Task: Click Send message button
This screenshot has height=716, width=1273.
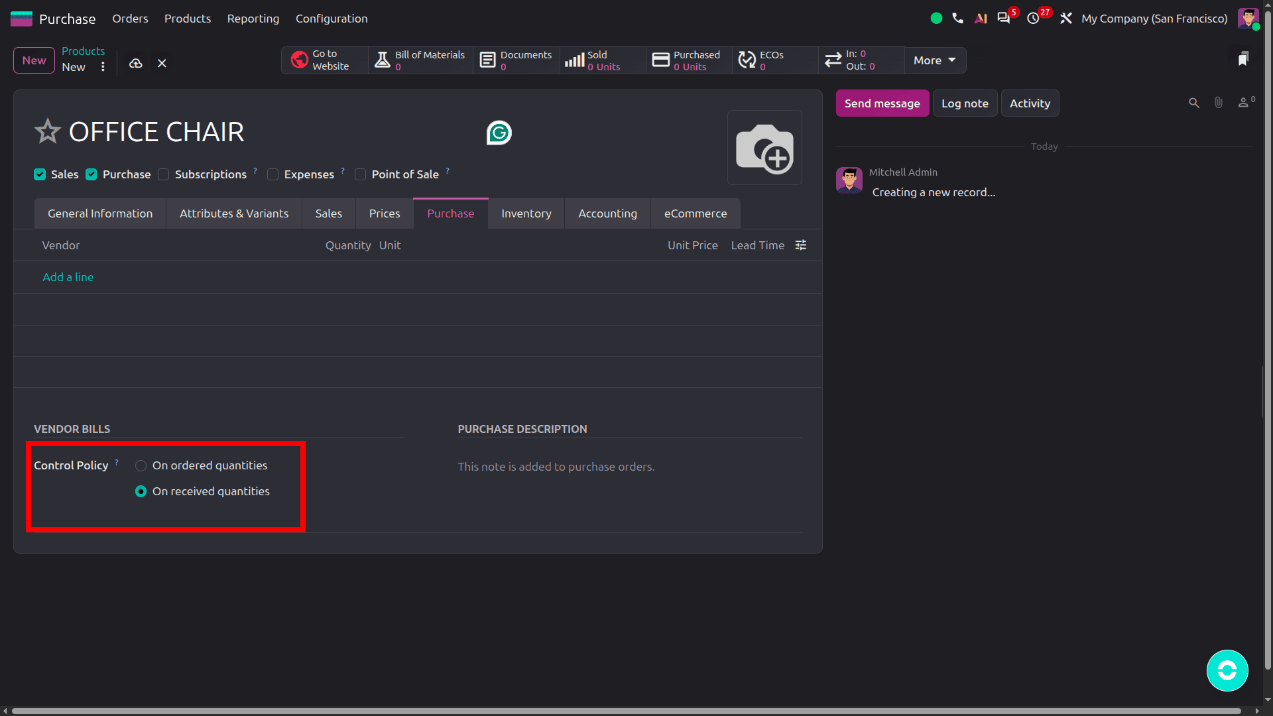Action: click(x=882, y=103)
